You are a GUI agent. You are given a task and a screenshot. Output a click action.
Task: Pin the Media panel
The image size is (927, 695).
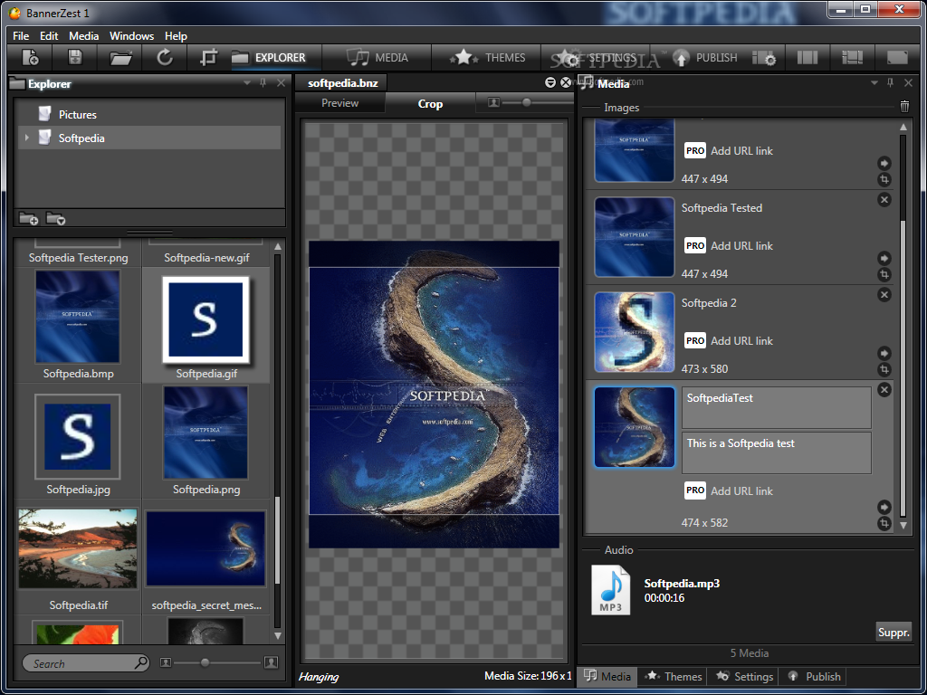pyautogui.click(x=891, y=83)
